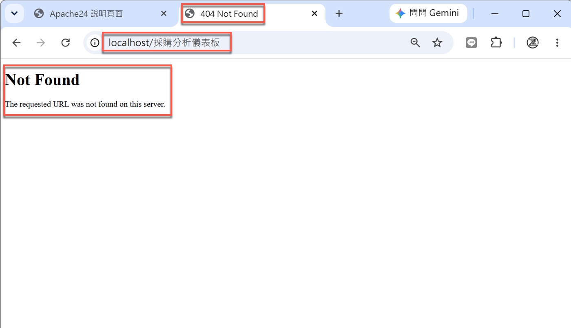The height and width of the screenshot is (328, 571).
Task: Click the Not Found heading text
Action: 42,80
